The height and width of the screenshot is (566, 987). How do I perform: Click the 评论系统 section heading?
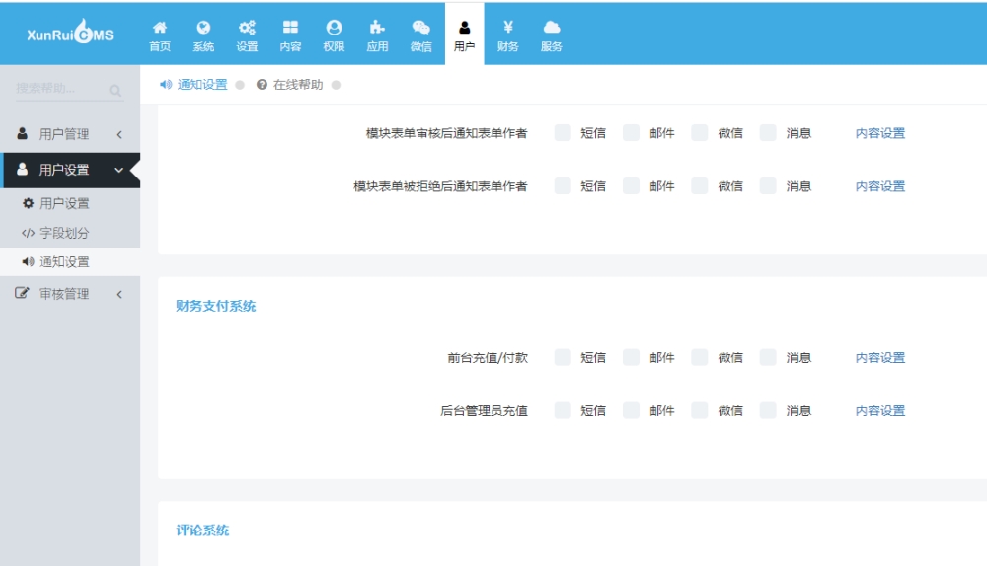(202, 531)
